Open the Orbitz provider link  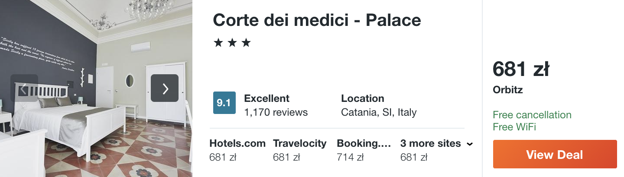508,90
